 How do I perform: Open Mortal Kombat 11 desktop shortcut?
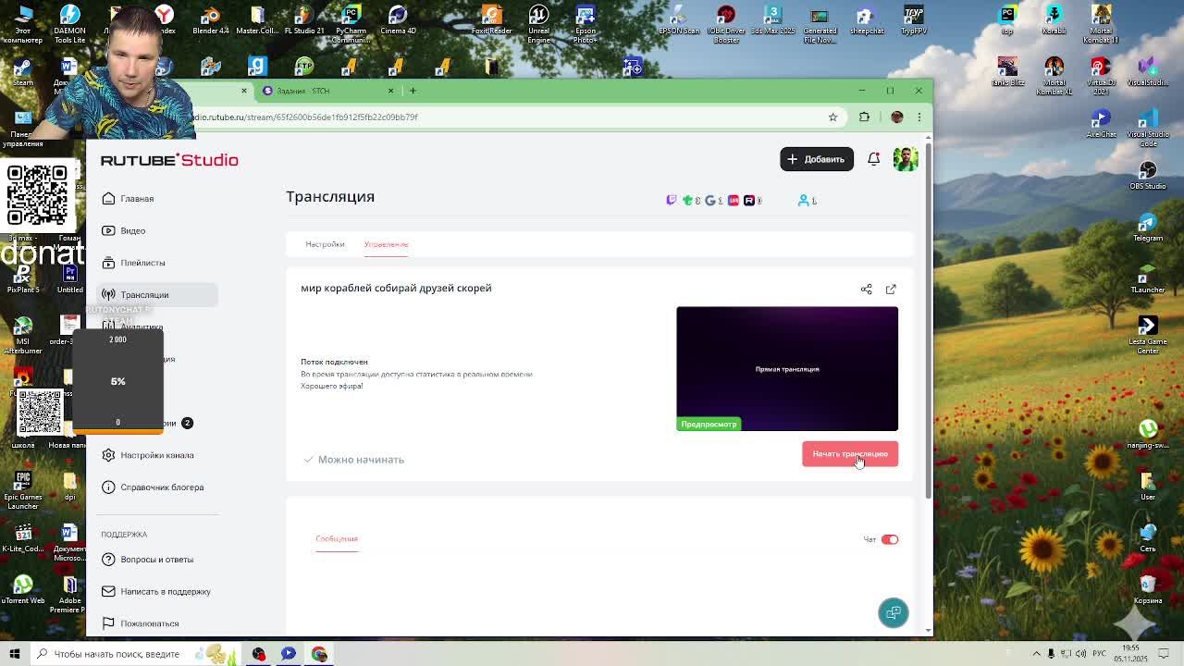tap(1101, 23)
